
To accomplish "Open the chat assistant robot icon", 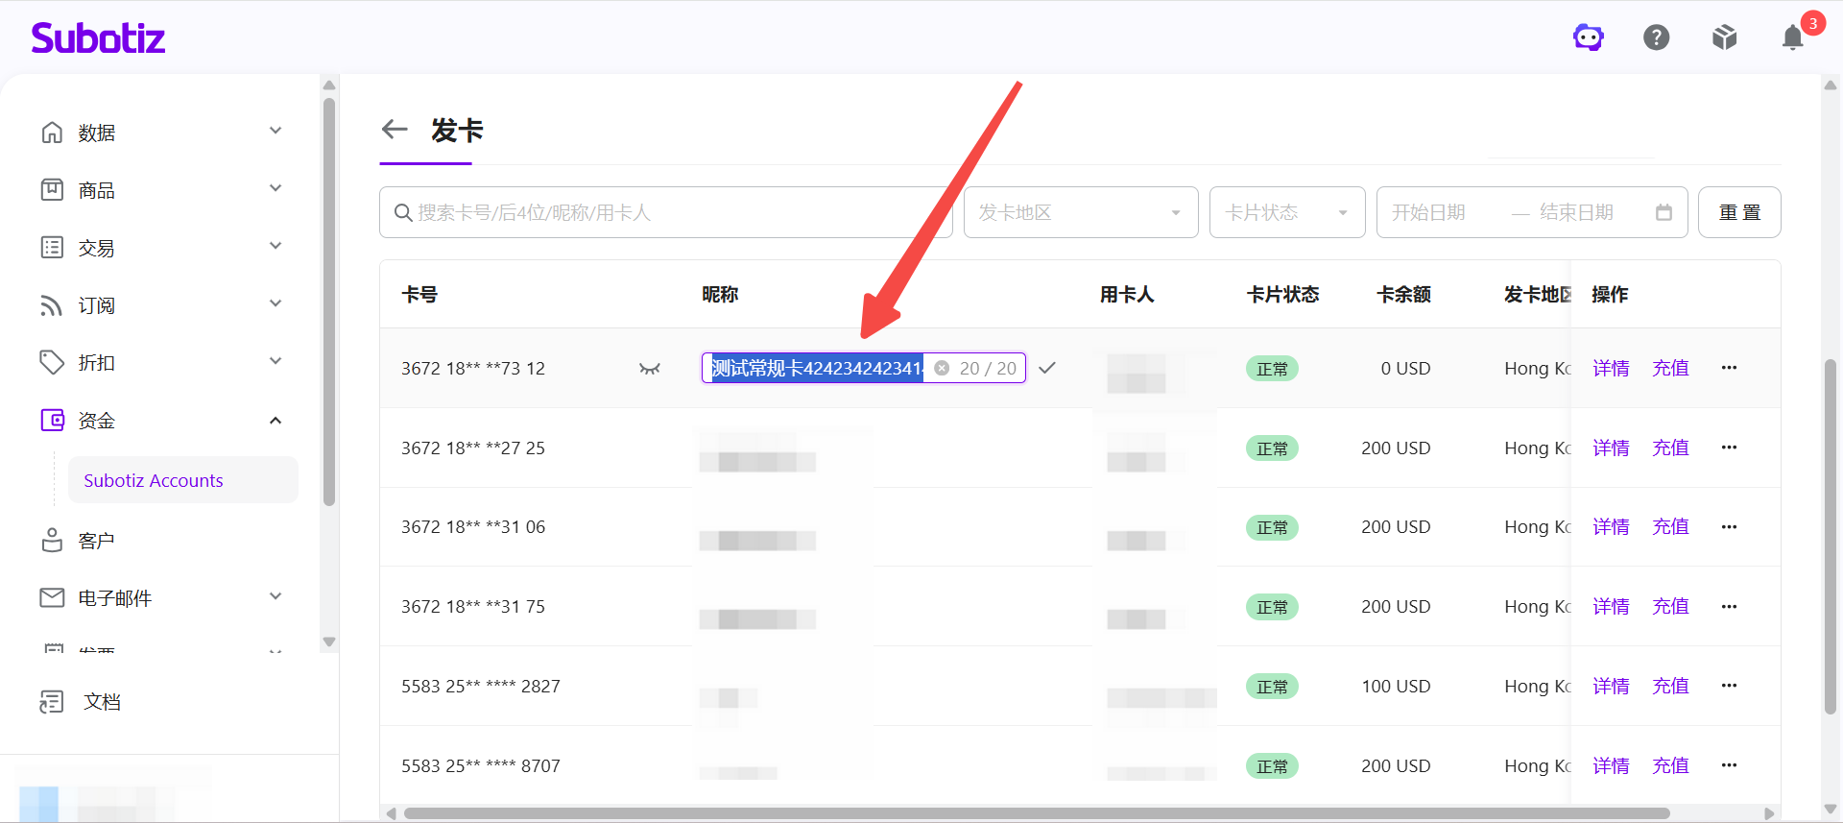I will tap(1589, 37).
